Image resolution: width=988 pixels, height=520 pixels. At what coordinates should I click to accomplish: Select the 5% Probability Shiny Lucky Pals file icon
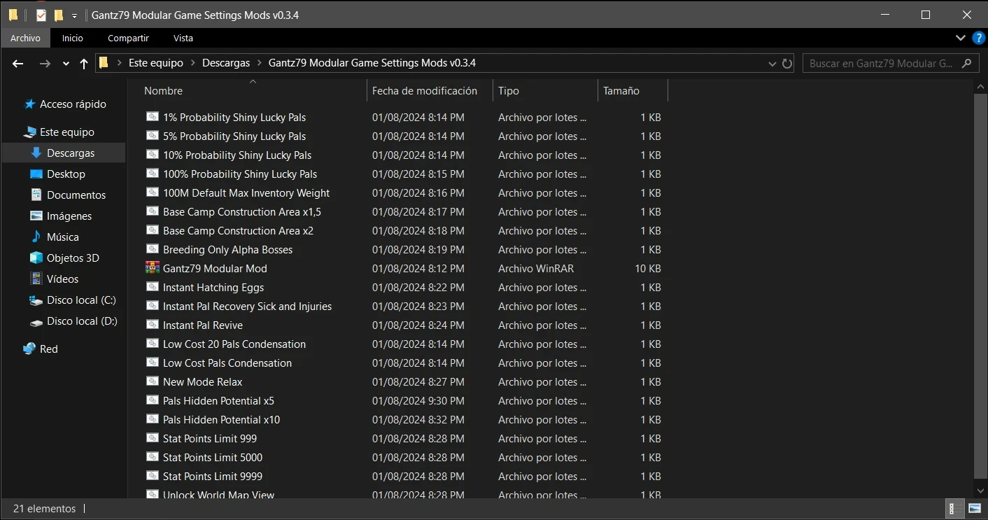152,136
